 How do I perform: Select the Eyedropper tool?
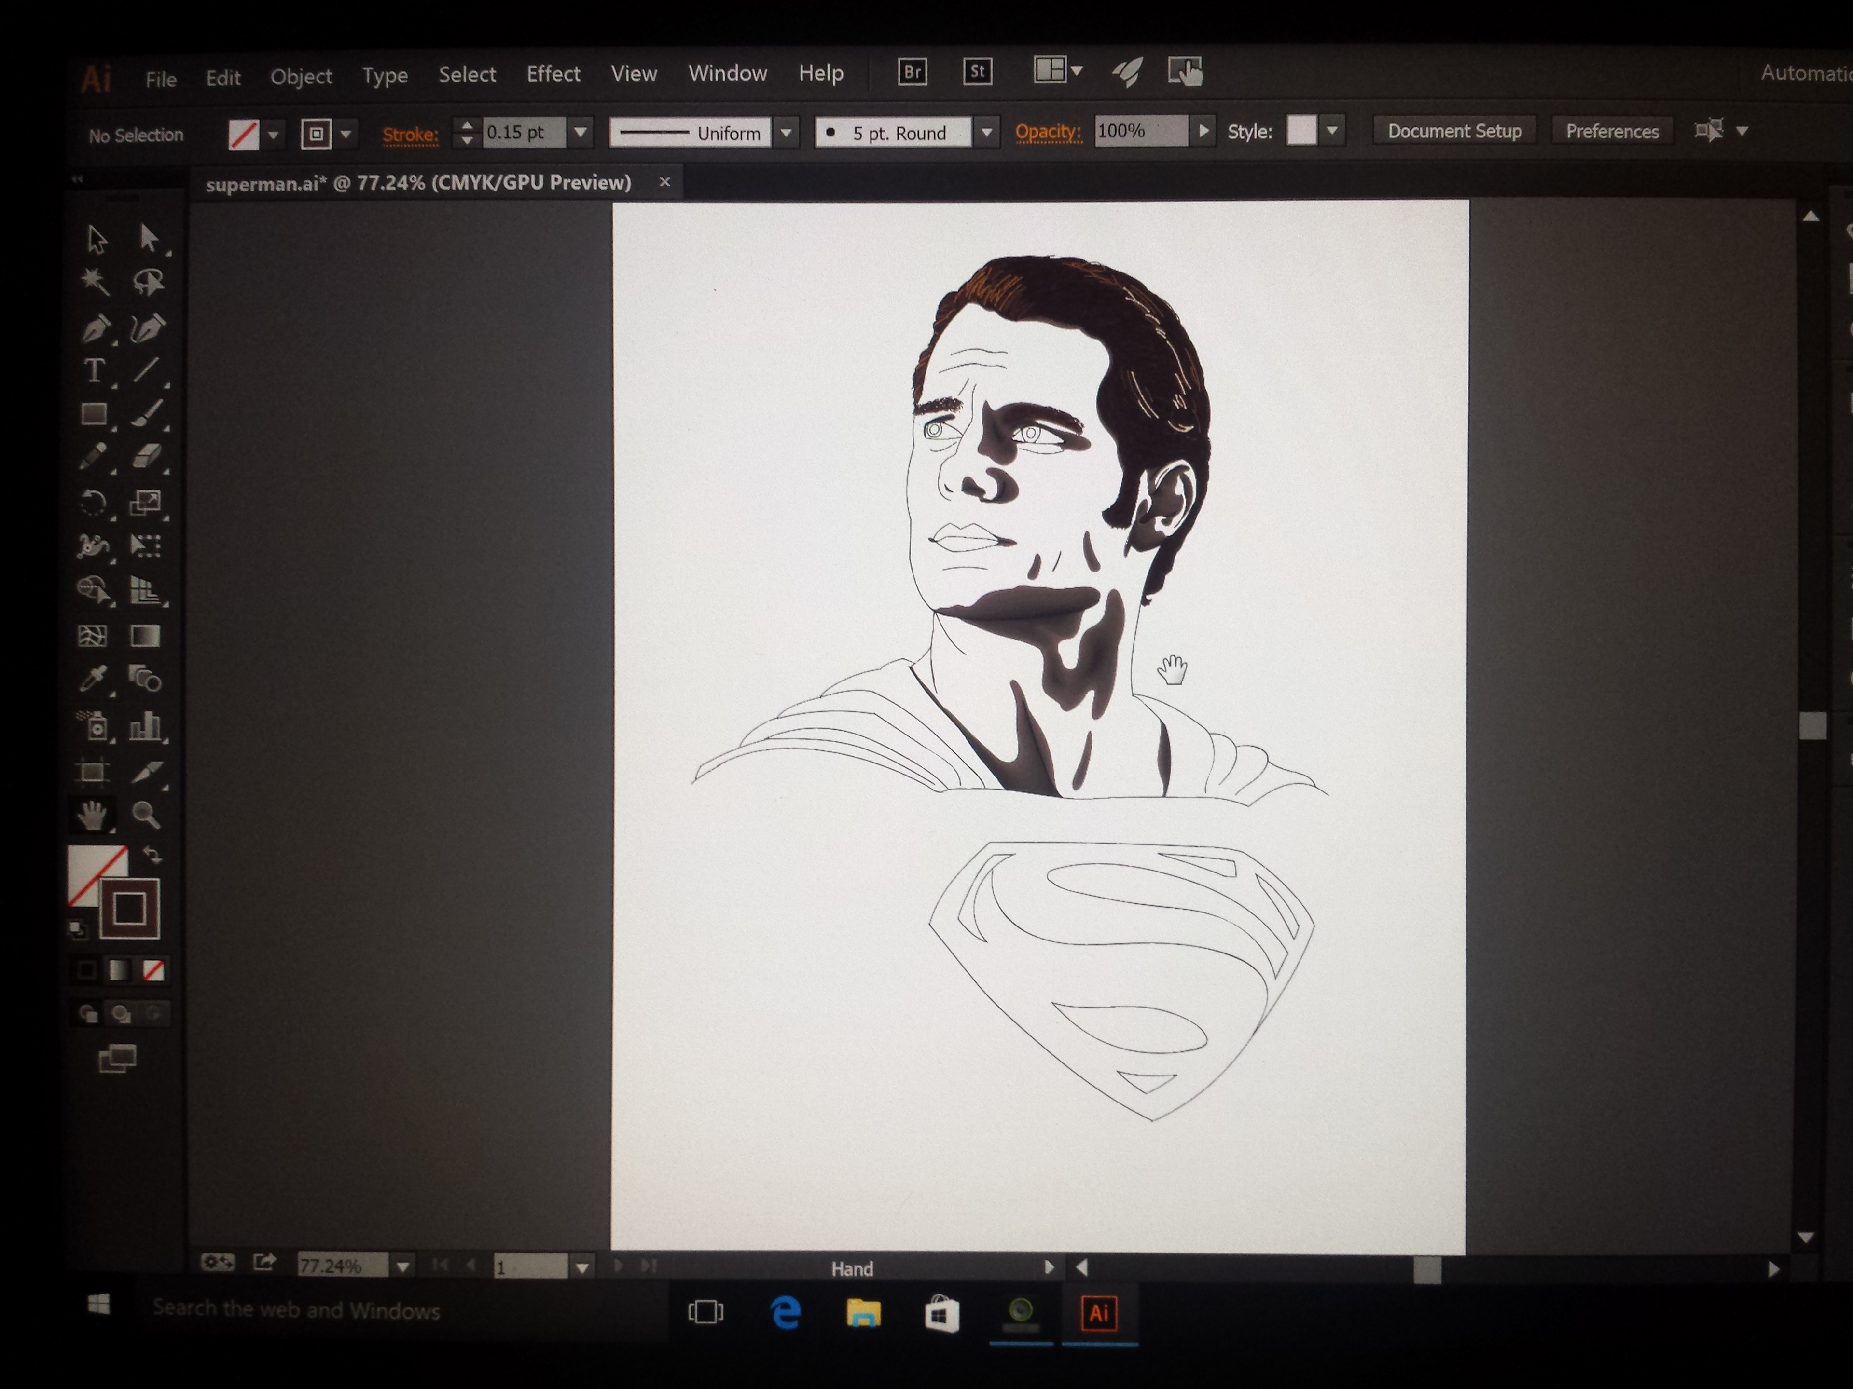coord(93,680)
